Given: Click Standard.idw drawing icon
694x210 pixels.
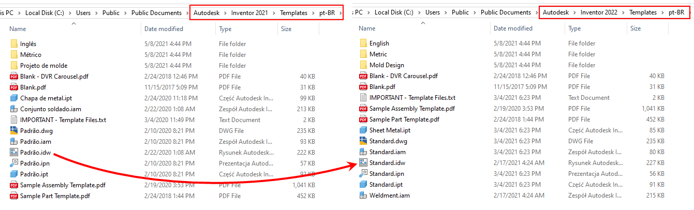Looking at the screenshot, I should tap(363, 163).
